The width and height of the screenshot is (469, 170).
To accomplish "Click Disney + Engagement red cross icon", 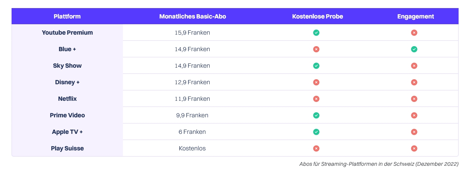I will (x=414, y=82).
